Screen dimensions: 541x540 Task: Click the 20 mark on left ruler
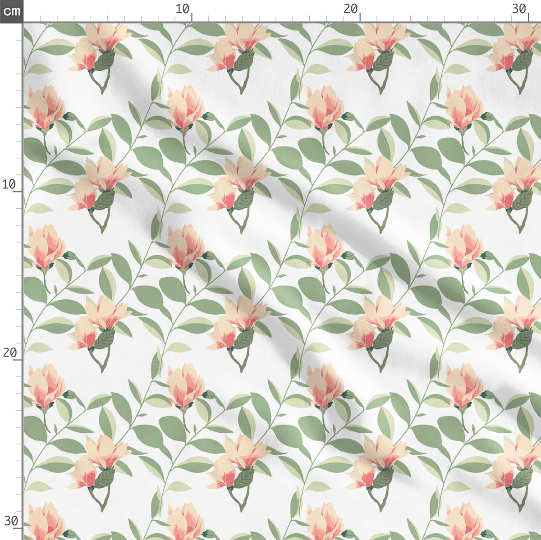(10, 352)
